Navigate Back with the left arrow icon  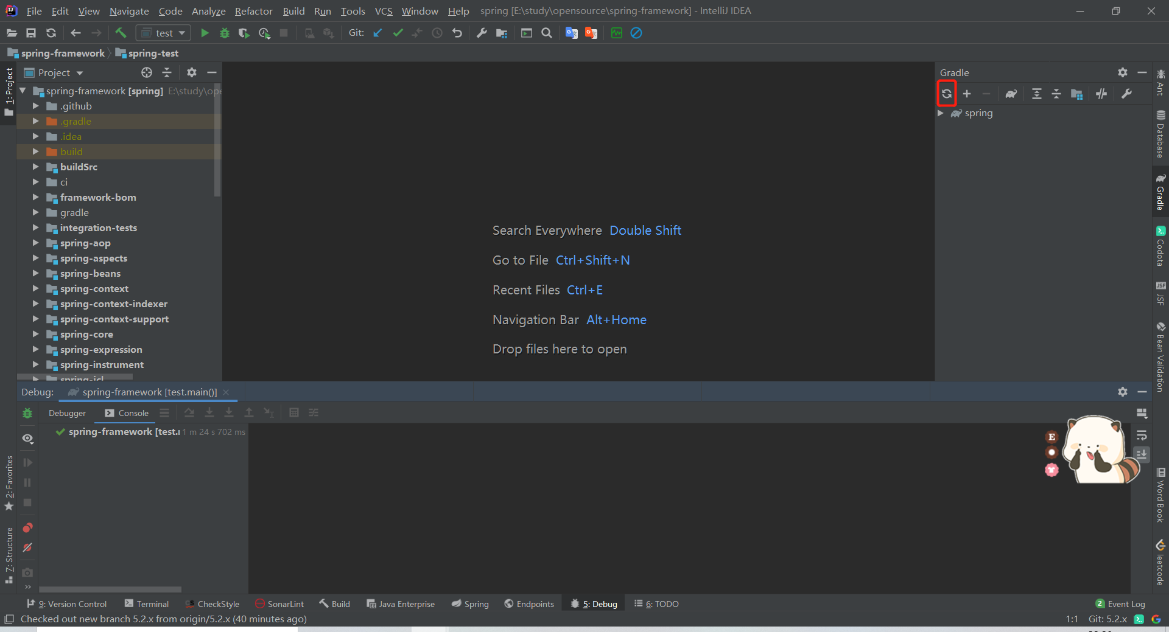coord(75,33)
